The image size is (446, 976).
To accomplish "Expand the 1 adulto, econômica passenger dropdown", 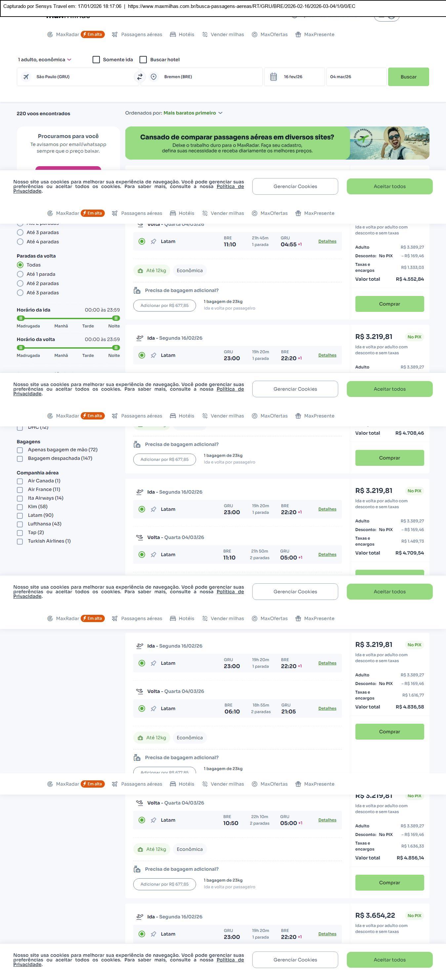I will click(45, 60).
